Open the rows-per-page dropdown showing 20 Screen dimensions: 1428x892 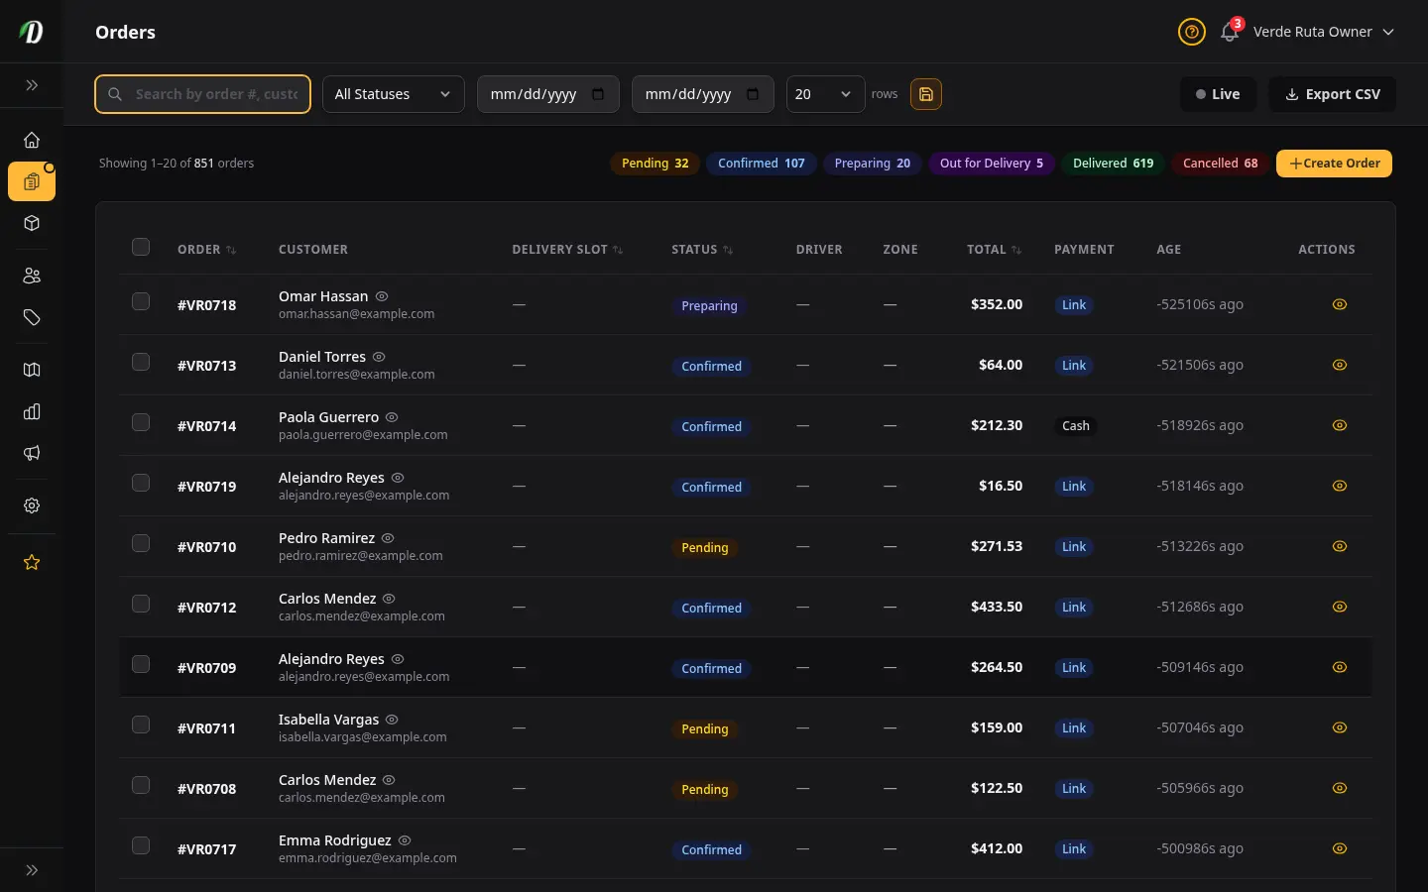(825, 94)
